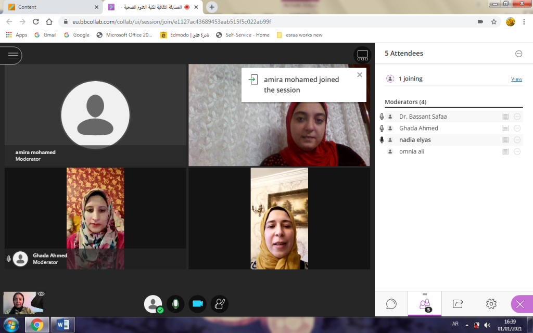Click the amira mohamed avatar tile

(95, 115)
